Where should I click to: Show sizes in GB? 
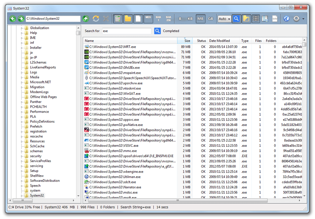pos(211,19)
